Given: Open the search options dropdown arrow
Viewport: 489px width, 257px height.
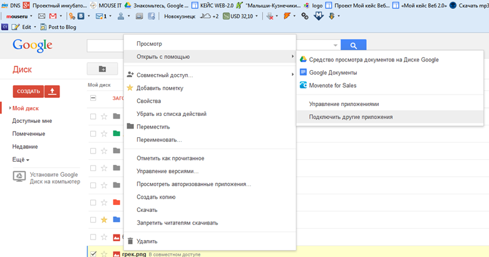Looking at the screenshot, I should pos(335,46).
